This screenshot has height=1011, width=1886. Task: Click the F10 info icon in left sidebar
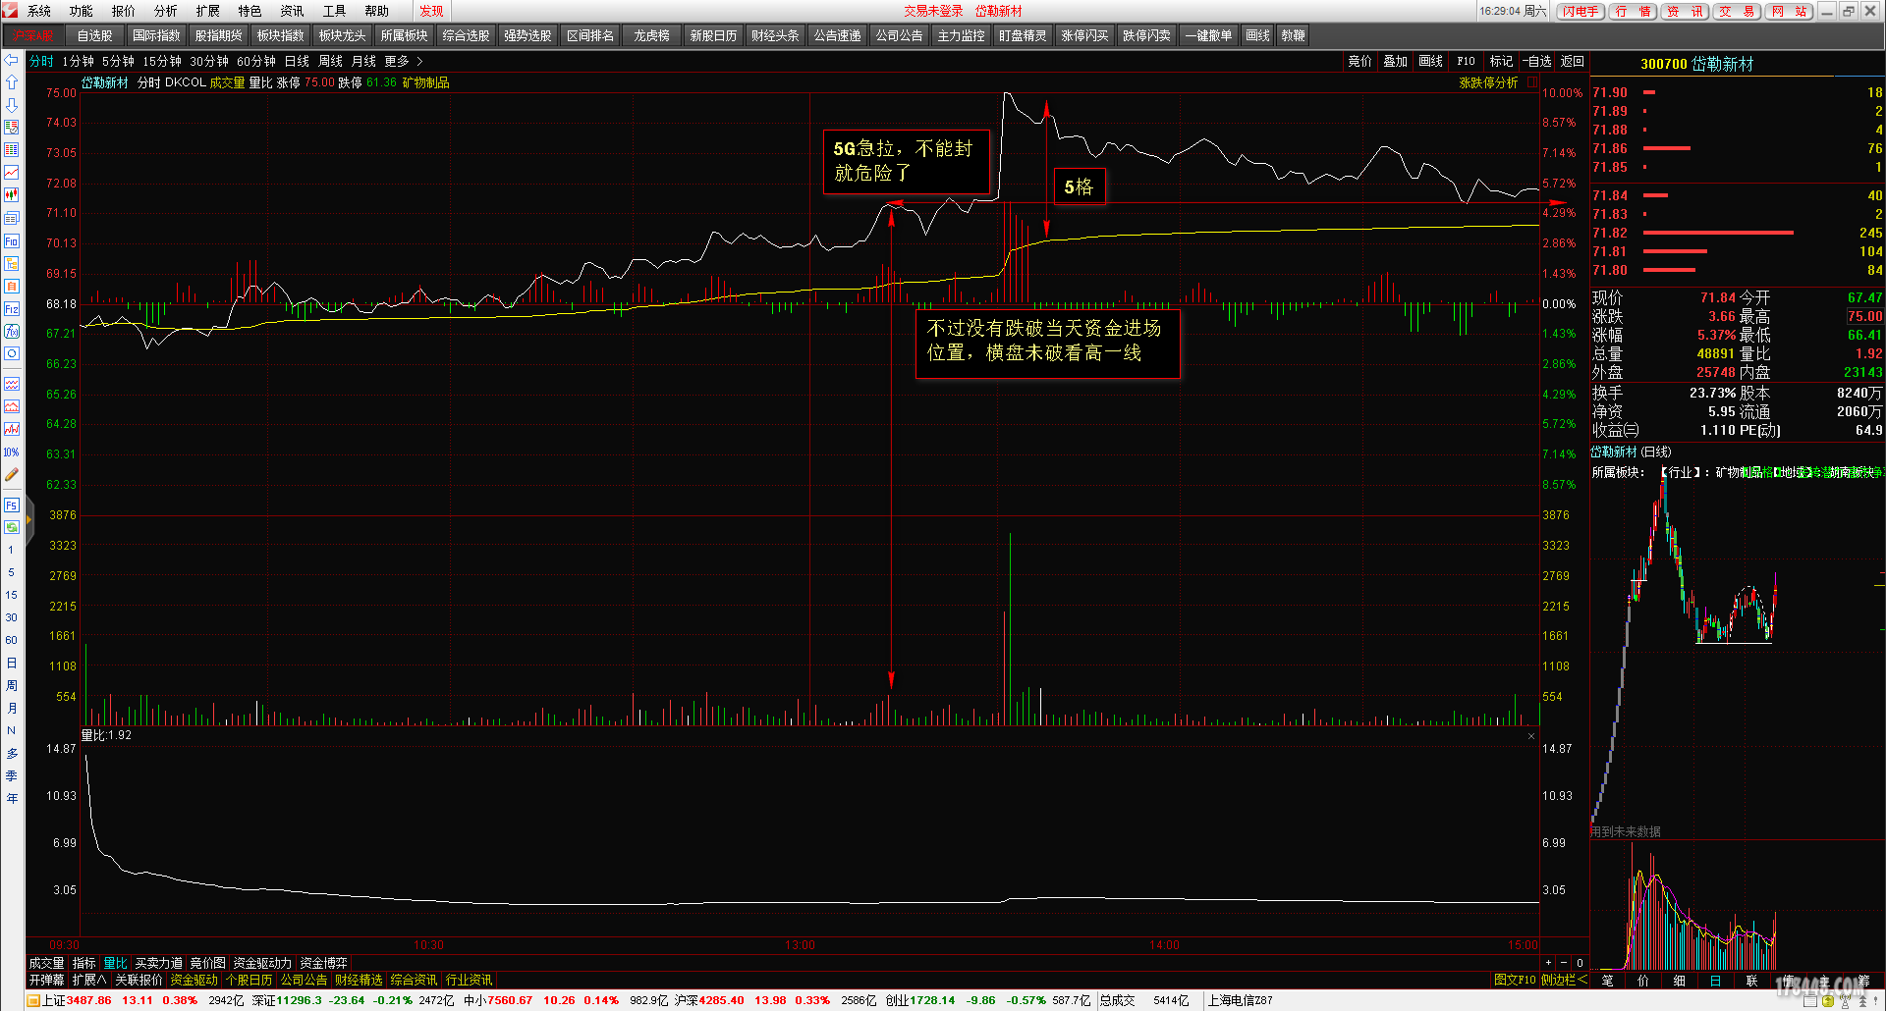[x=12, y=241]
